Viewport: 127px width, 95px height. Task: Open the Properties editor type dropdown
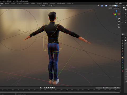pyautogui.click(x=123, y=34)
